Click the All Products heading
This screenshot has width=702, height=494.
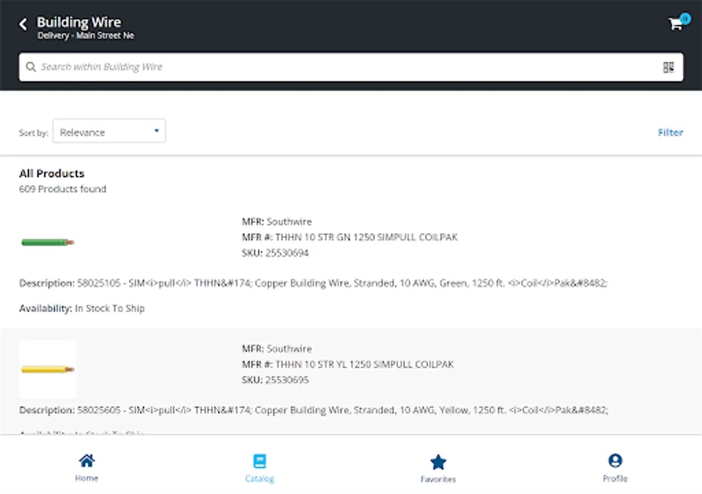pyautogui.click(x=52, y=173)
